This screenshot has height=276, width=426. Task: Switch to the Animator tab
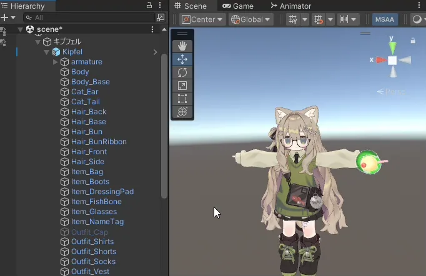pos(291,6)
